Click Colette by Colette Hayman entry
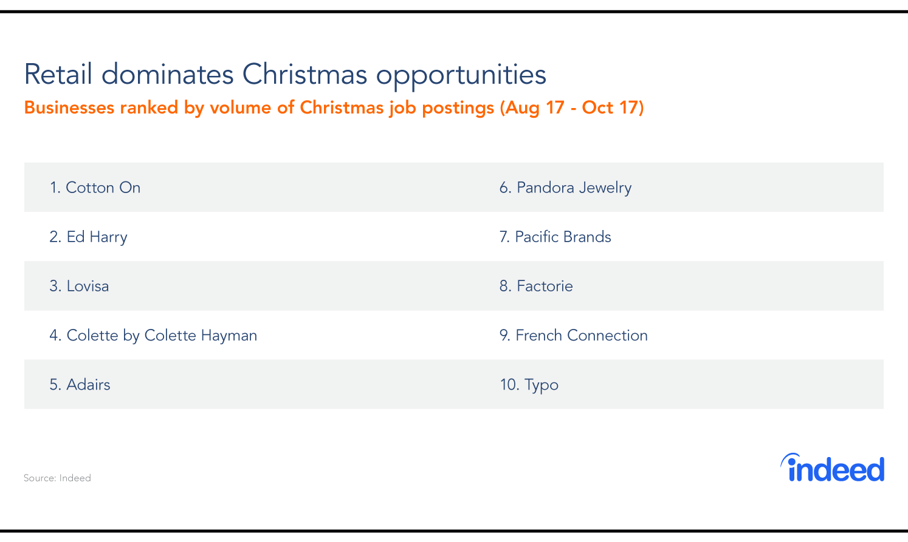Screen dimensions: 908x542 click(153, 336)
